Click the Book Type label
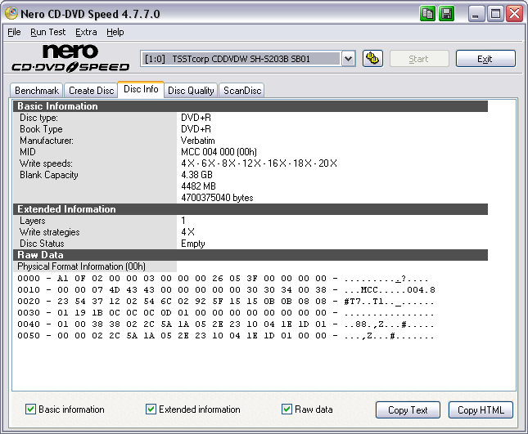This screenshot has width=528, height=434. click(41, 129)
